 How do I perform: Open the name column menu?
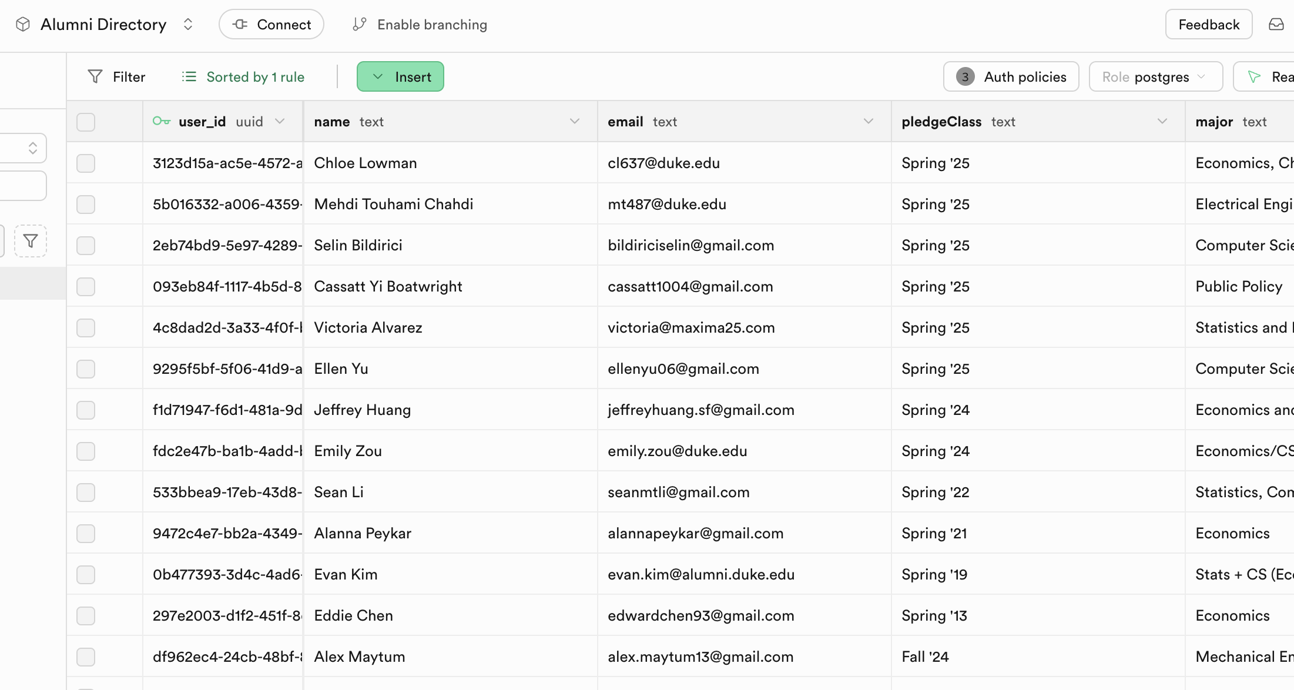[575, 121]
